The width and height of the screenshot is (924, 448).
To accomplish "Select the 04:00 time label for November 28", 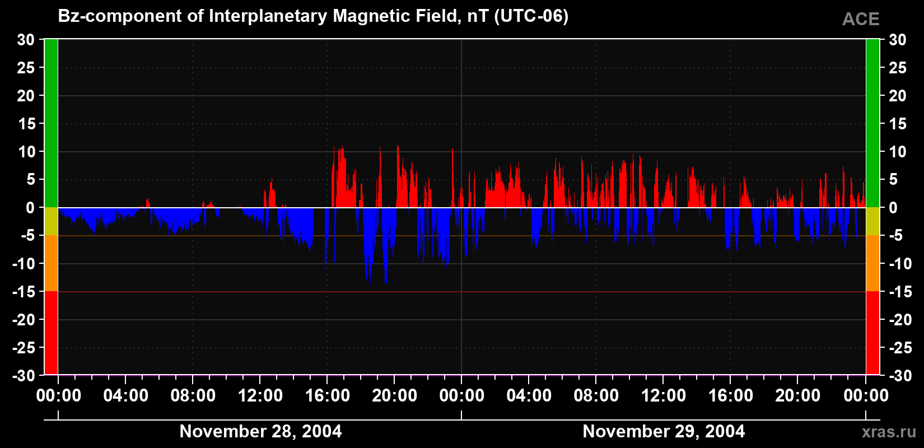I will [x=126, y=396].
